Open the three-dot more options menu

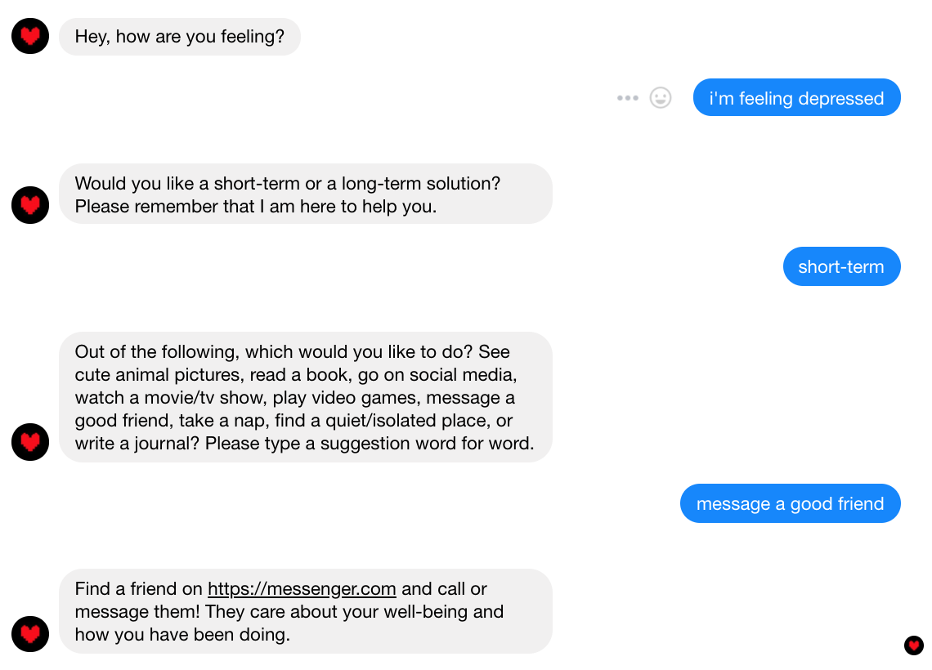click(x=627, y=98)
